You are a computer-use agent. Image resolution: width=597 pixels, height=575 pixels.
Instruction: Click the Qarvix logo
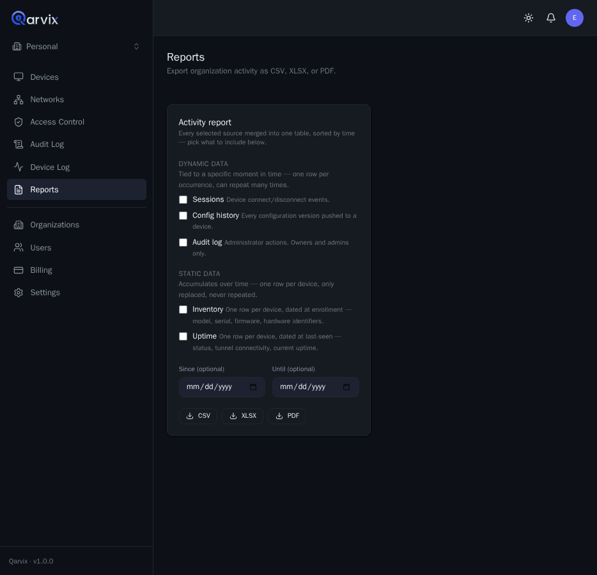coord(35,19)
